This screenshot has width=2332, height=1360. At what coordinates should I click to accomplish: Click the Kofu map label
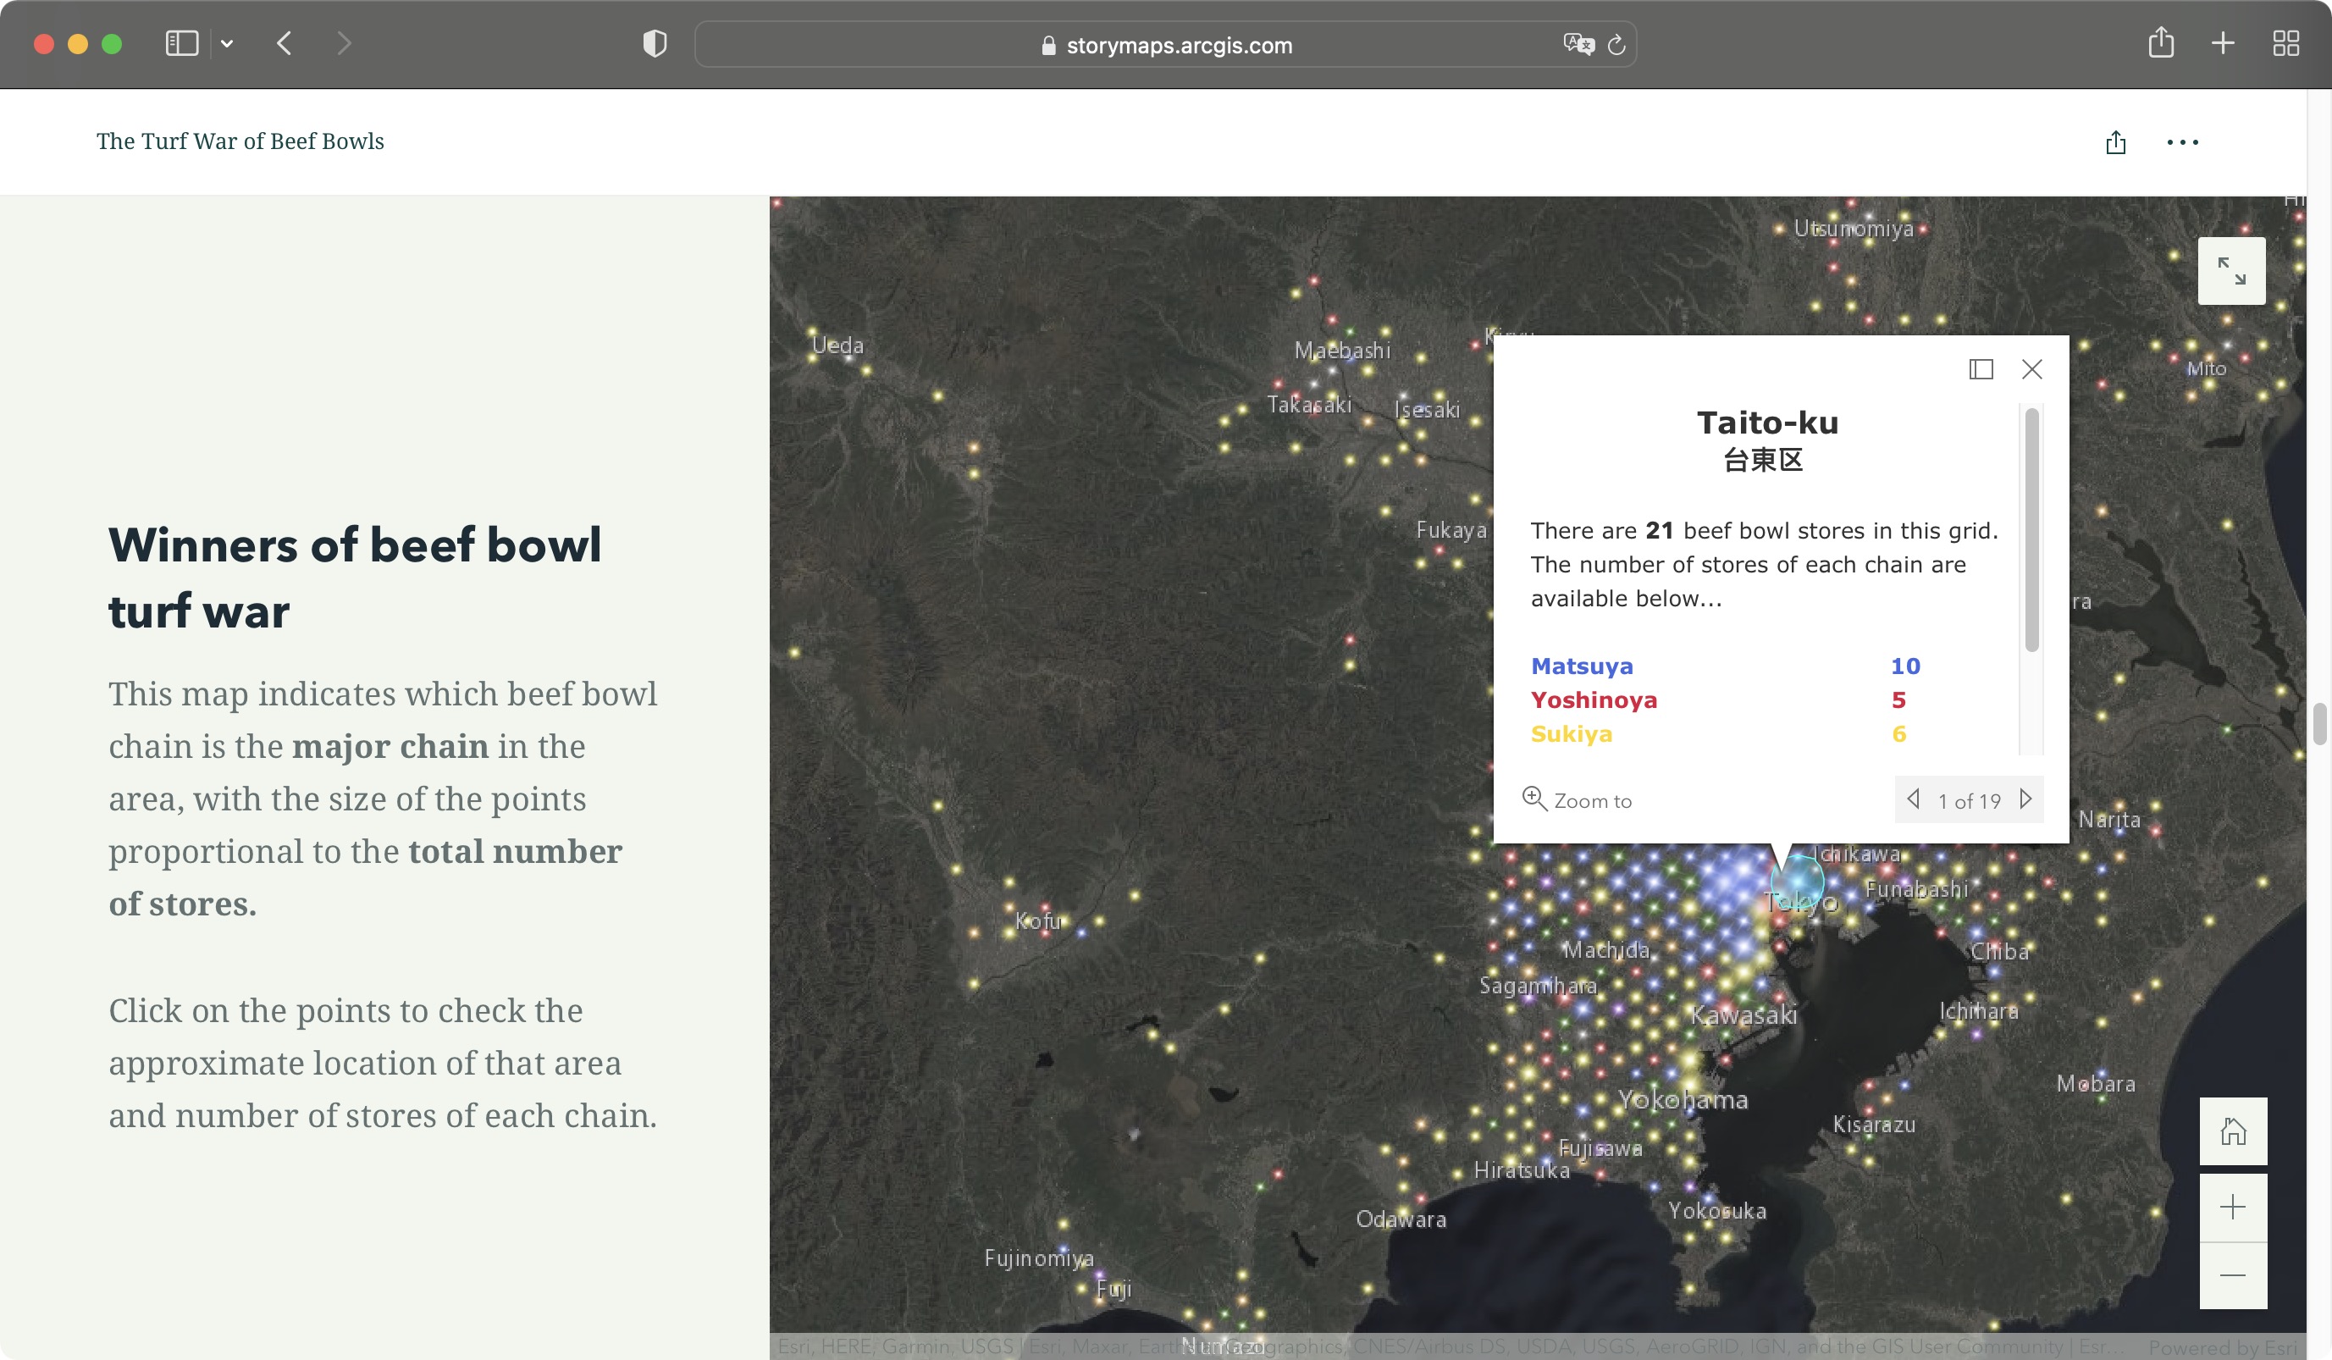1038,920
